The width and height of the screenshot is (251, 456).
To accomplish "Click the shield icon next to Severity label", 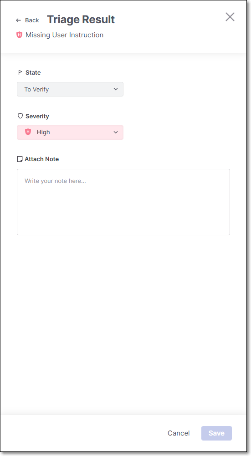I will (20, 116).
